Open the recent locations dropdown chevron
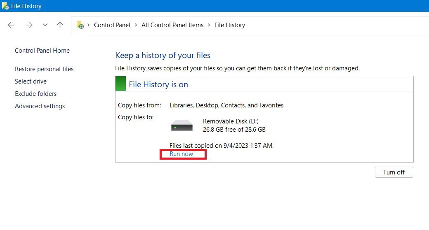The width and height of the screenshot is (429, 230). (45, 25)
